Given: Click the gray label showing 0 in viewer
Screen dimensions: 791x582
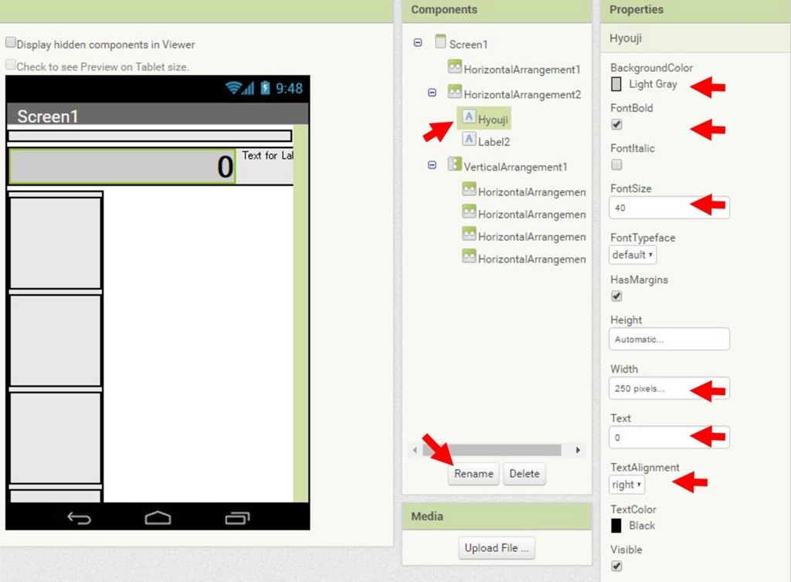Looking at the screenshot, I should tap(122, 166).
